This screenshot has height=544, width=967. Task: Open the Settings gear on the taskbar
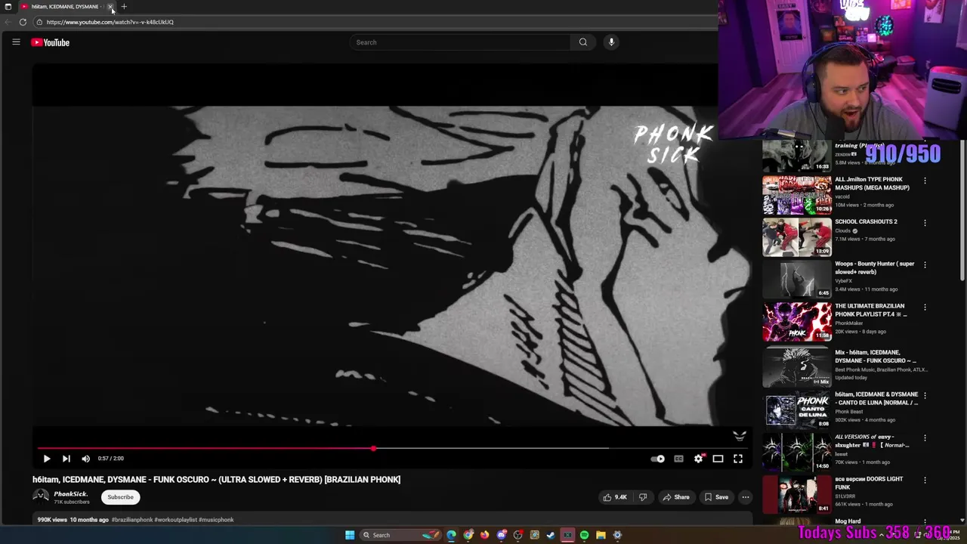617,535
